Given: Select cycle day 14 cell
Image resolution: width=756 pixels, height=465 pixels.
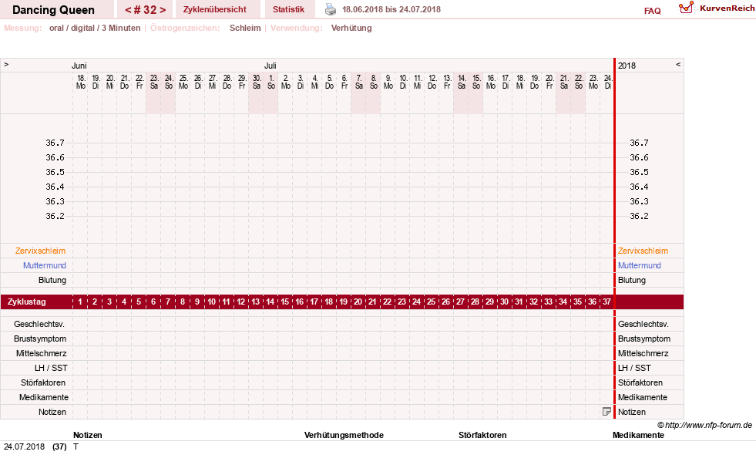Looking at the screenshot, I should pos(270,302).
